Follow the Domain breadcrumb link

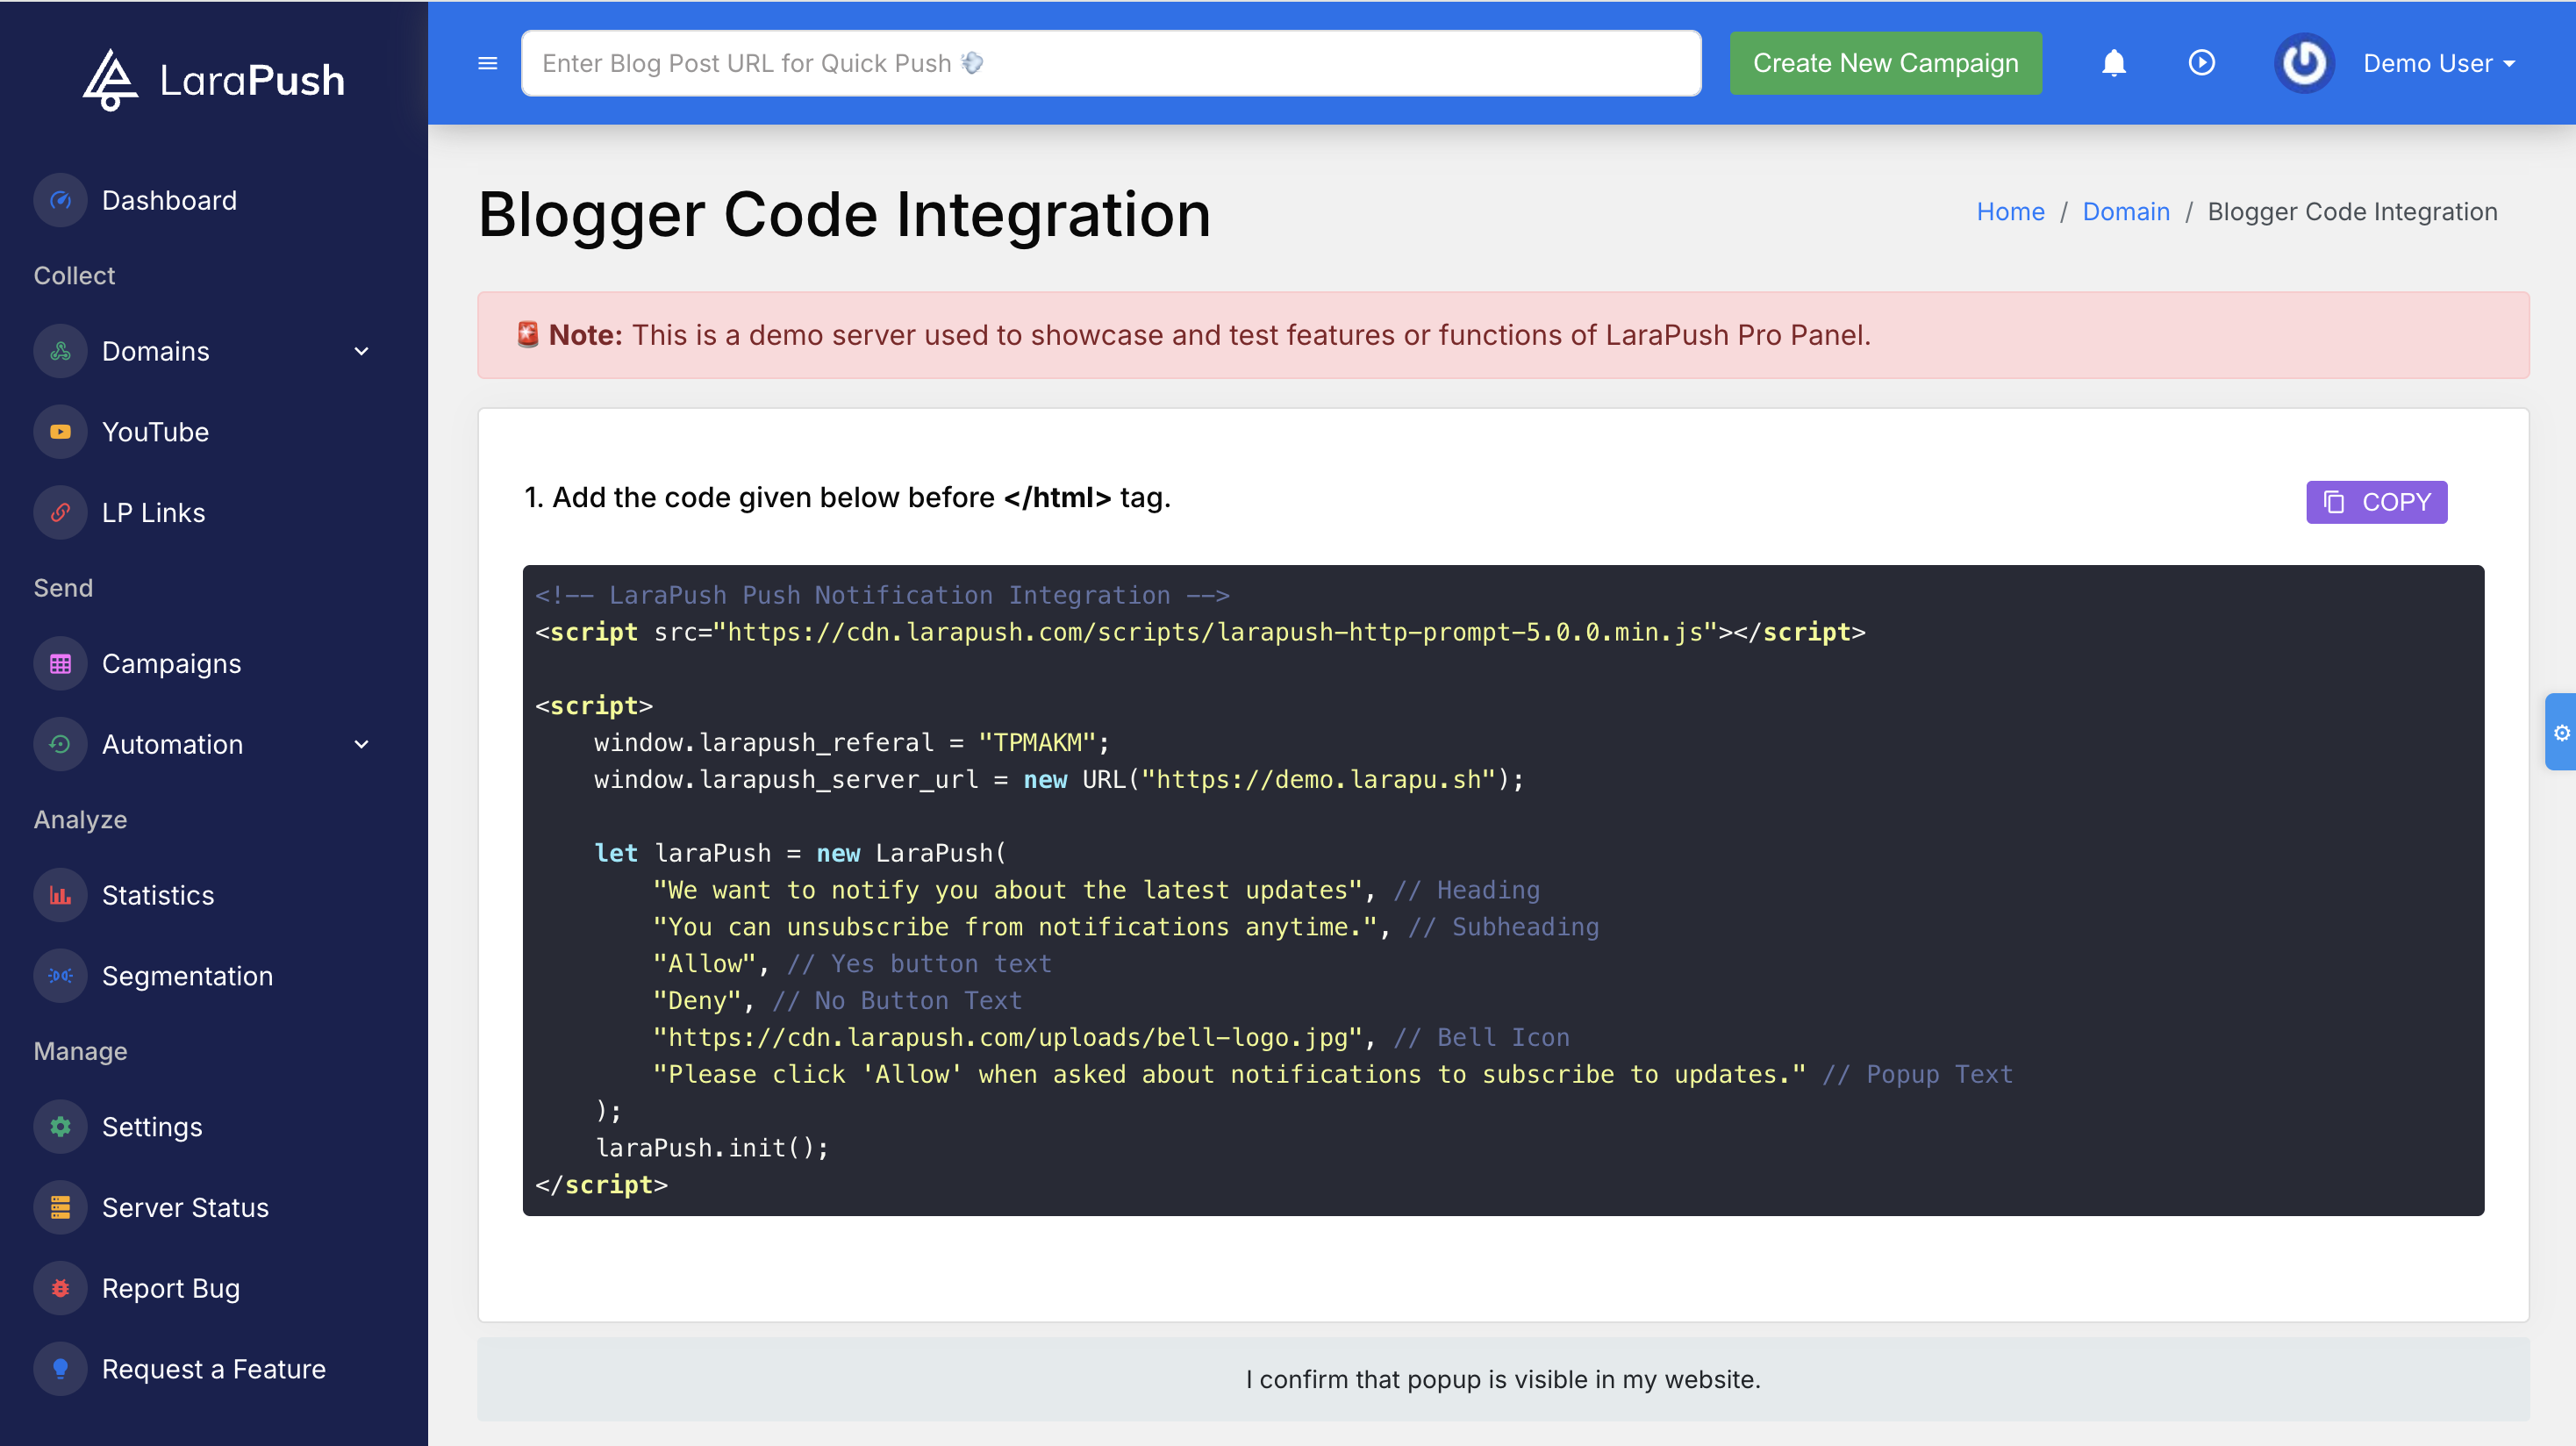click(x=2125, y=211)
